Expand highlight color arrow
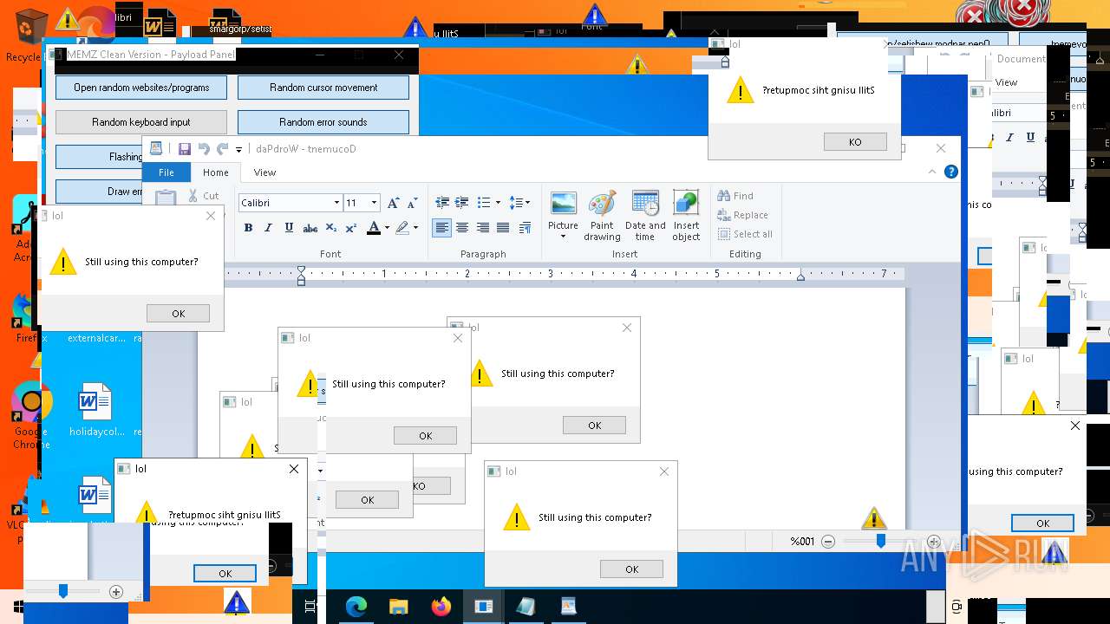 [x=415, y=228]
